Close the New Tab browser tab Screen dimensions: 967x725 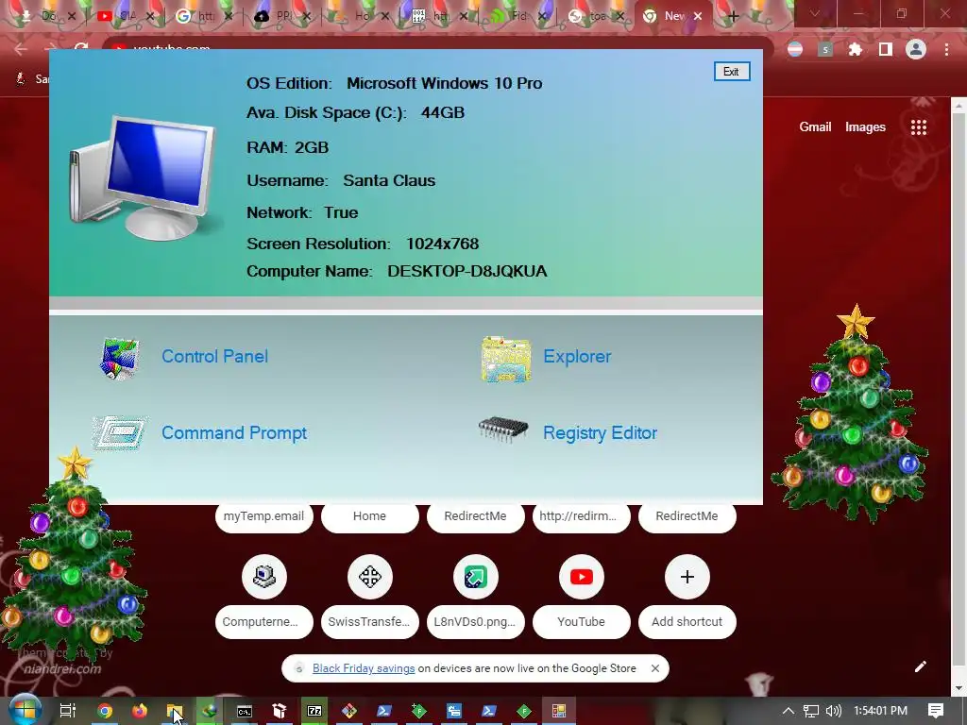click(x=698, y=17)
